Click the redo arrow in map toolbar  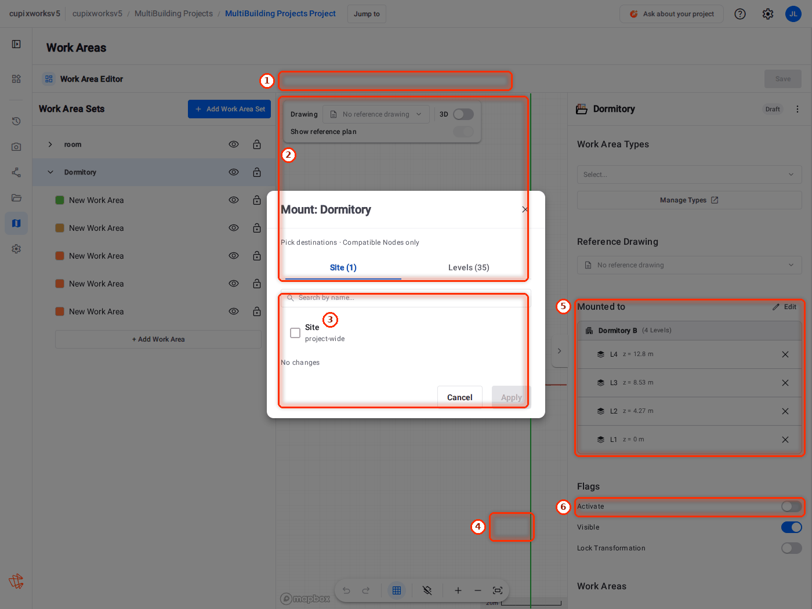tap(366, 590)
